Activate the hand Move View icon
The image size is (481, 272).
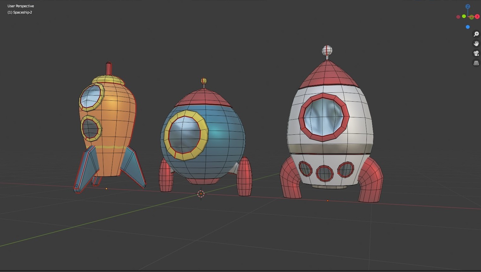click(x=476, y=44)
